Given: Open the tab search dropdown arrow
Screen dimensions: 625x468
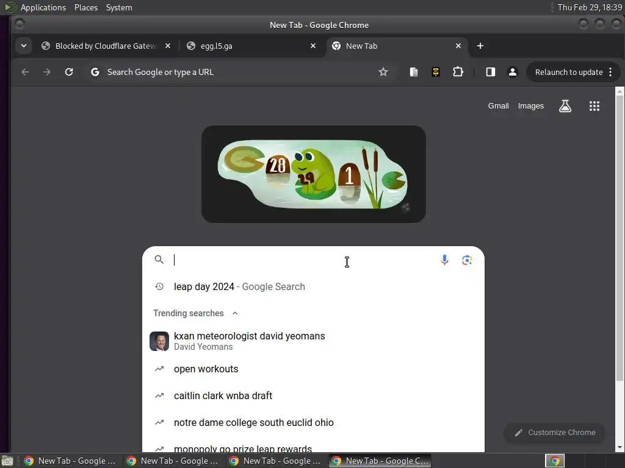Looking at the screenshot, I should pyautogui.click(x=24, y=46).
